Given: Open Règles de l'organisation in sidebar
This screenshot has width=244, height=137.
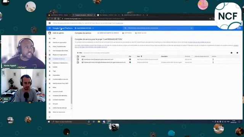Looking at the screenshot, I should [x=60, y=55].
